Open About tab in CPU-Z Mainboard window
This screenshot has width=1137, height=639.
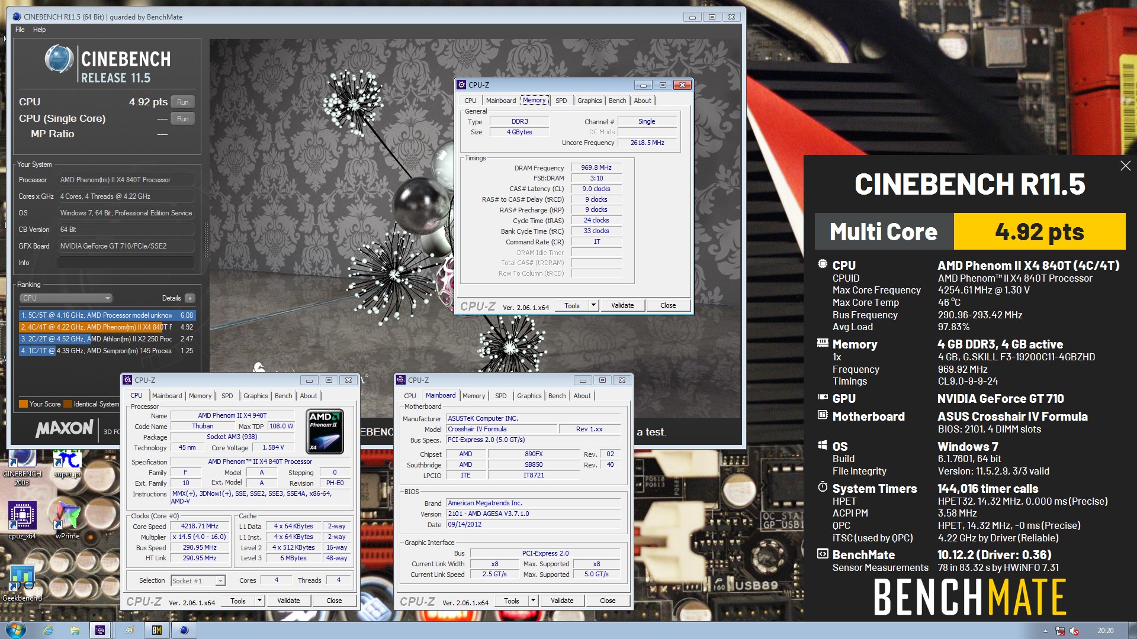(582, 396)
